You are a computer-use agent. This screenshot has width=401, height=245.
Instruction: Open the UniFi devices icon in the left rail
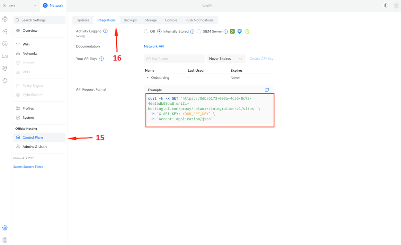pyautogui.click(x=5, y=44)
